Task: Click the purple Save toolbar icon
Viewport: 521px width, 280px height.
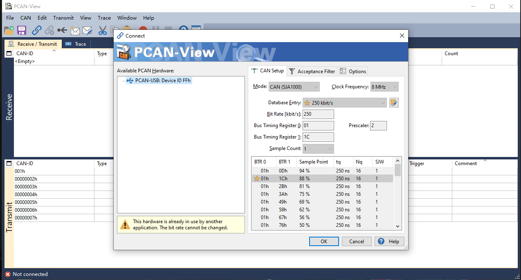Action: coord(22,30)
